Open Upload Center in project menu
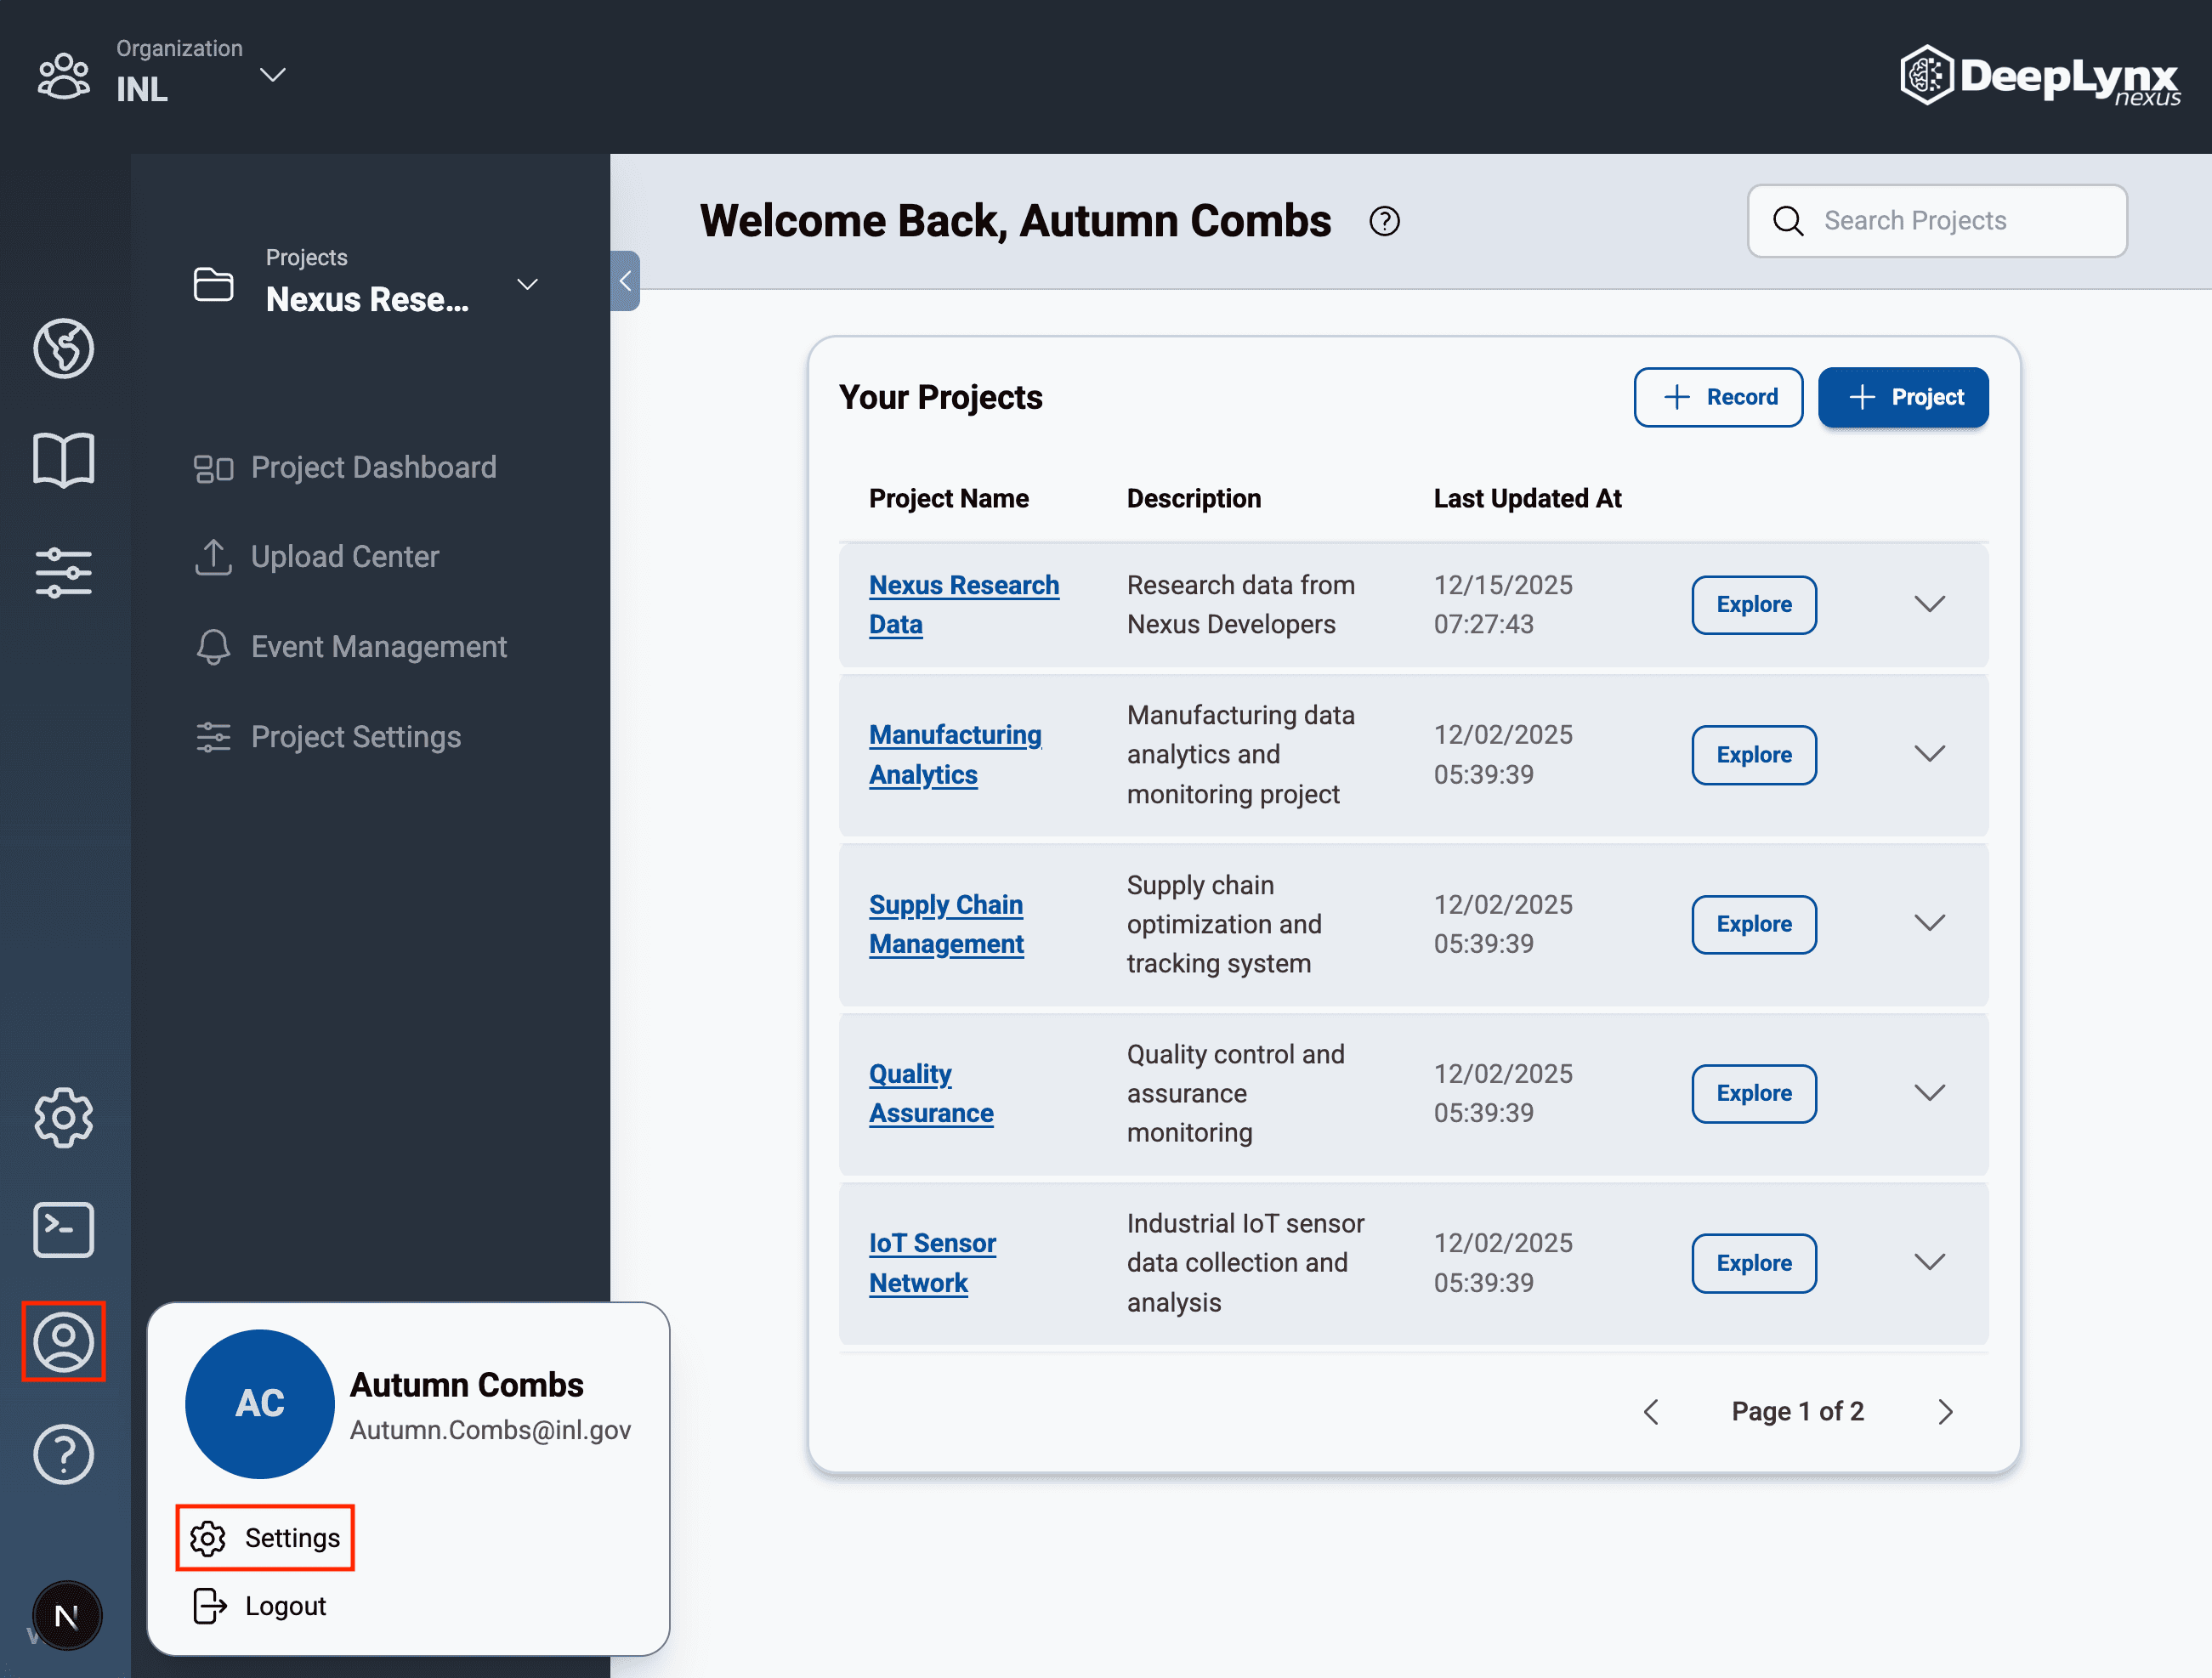 tap(344, 557)
